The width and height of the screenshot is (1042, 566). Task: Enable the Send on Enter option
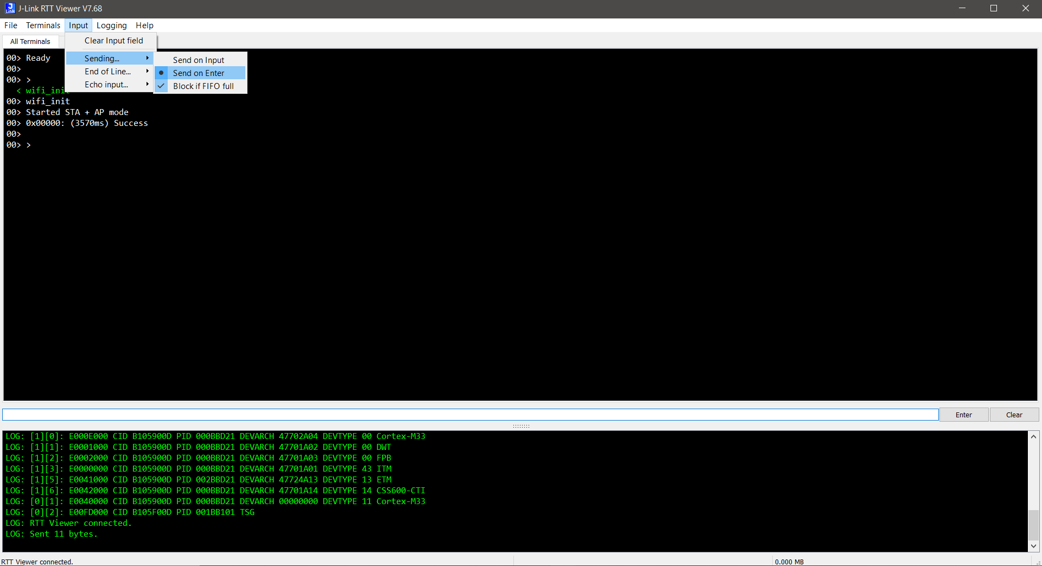pos(198,72)
